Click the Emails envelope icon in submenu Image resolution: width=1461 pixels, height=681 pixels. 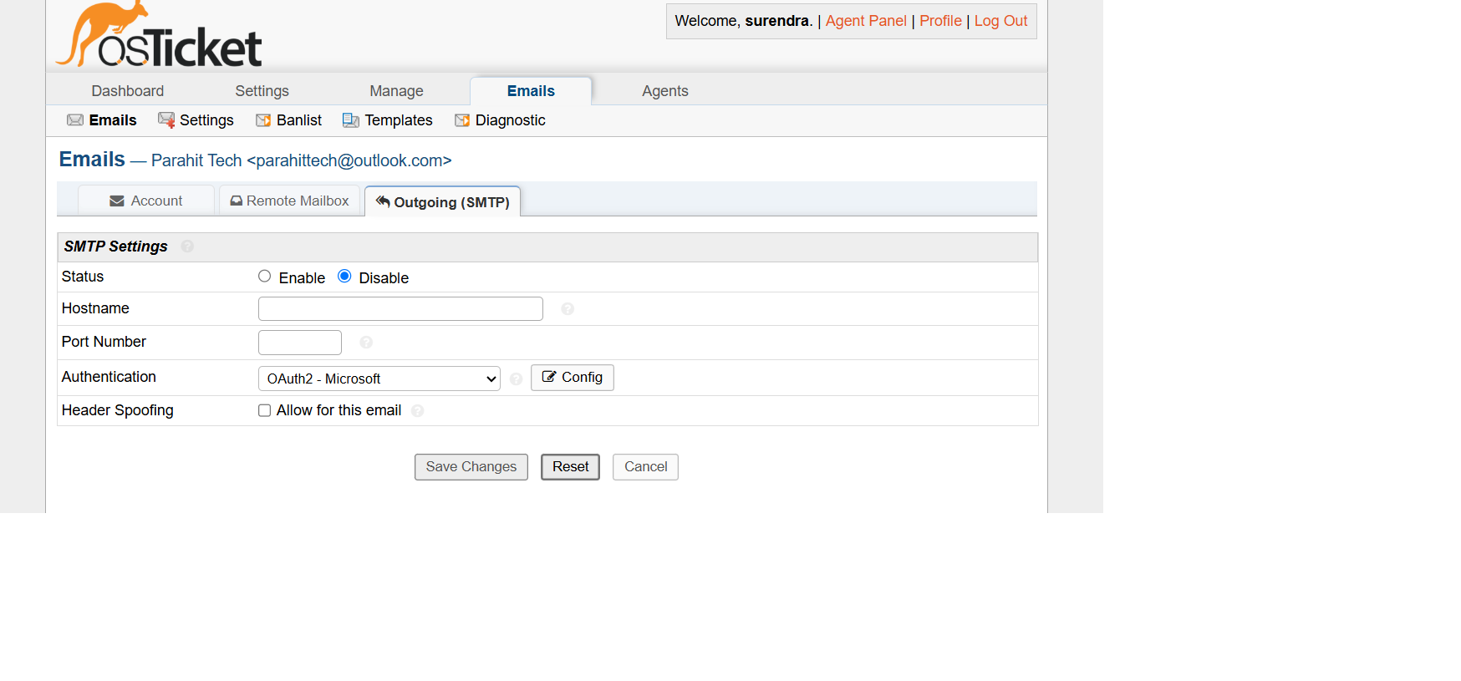pos(75,120)
